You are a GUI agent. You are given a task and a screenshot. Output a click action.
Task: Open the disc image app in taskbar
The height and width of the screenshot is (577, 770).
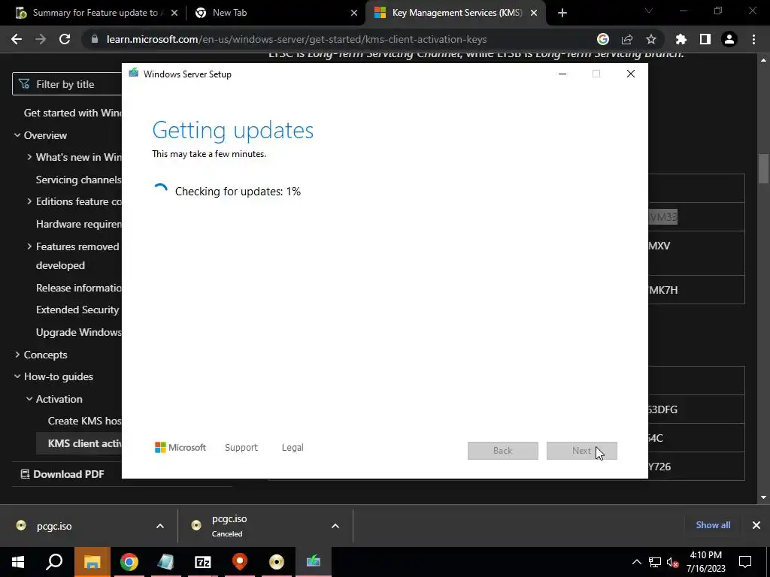tap(277, 562)
